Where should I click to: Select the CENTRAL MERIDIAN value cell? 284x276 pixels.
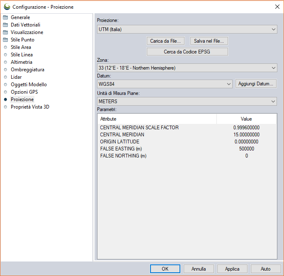[x=246, y=135]
